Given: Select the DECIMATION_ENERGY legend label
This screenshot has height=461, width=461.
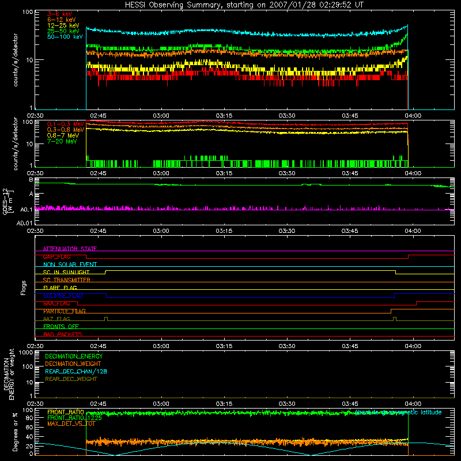Looking at the screenshot, I should tap(74, 356).
